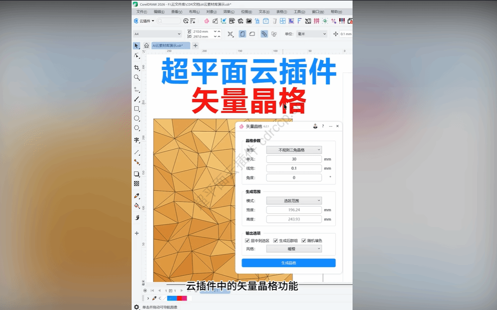The width and height of the screenshot is (497, 310).
Task: Switch to the AI云素材库演示.cdr document tab
Action: 171,46
